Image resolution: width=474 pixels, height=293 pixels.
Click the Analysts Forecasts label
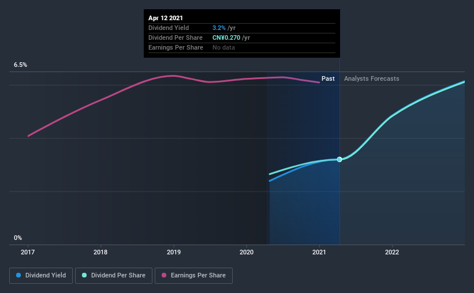click(x=372, y=78)
